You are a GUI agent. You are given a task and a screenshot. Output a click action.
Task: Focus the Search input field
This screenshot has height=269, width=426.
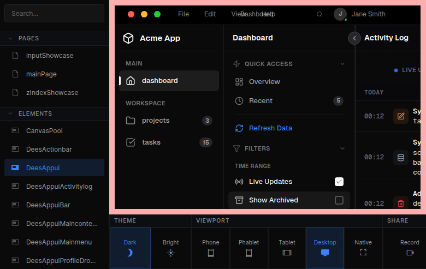click(54, 13)
